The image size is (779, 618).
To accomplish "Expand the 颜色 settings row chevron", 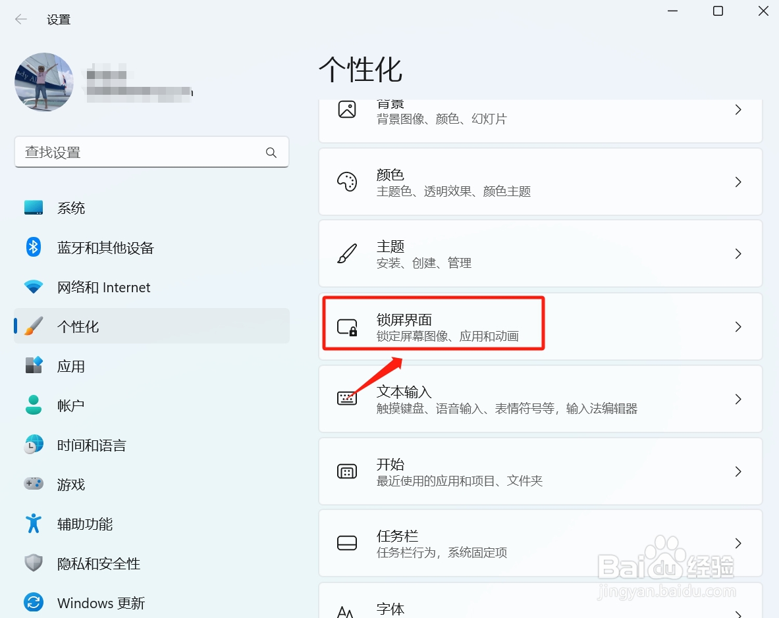I will [738, 182].
